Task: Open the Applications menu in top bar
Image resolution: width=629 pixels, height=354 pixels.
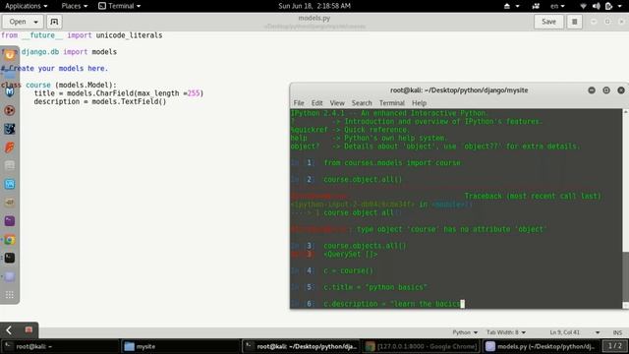Action: point(27,6)
